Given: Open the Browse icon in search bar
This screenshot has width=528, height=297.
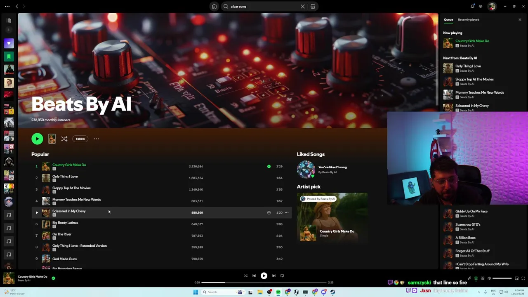Looking at the screenshot, I should tap(313, 7).
